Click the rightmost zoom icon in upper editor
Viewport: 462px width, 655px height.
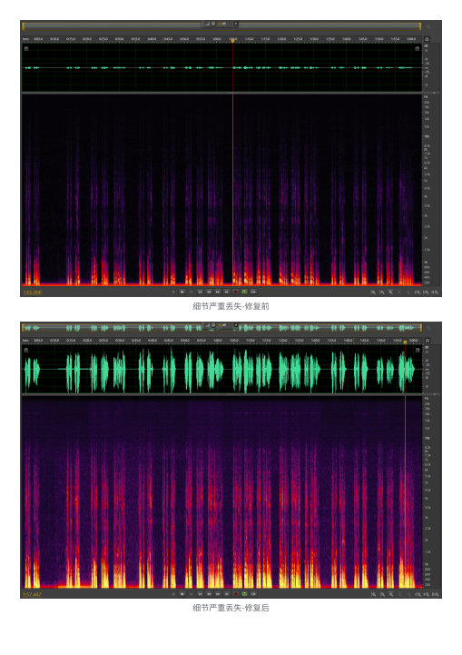click(x=435, y=292)
